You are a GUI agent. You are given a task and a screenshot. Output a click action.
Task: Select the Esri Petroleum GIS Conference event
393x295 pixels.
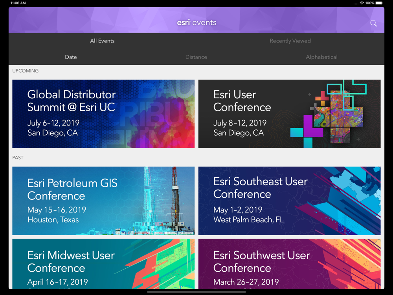[103, 201]
